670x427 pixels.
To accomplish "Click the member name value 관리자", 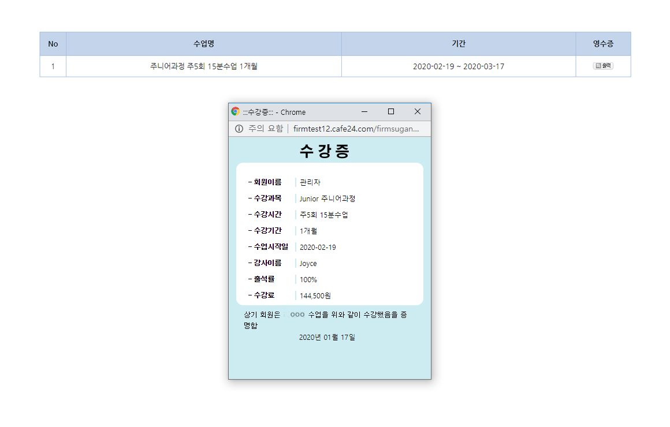I will point(310,182).
